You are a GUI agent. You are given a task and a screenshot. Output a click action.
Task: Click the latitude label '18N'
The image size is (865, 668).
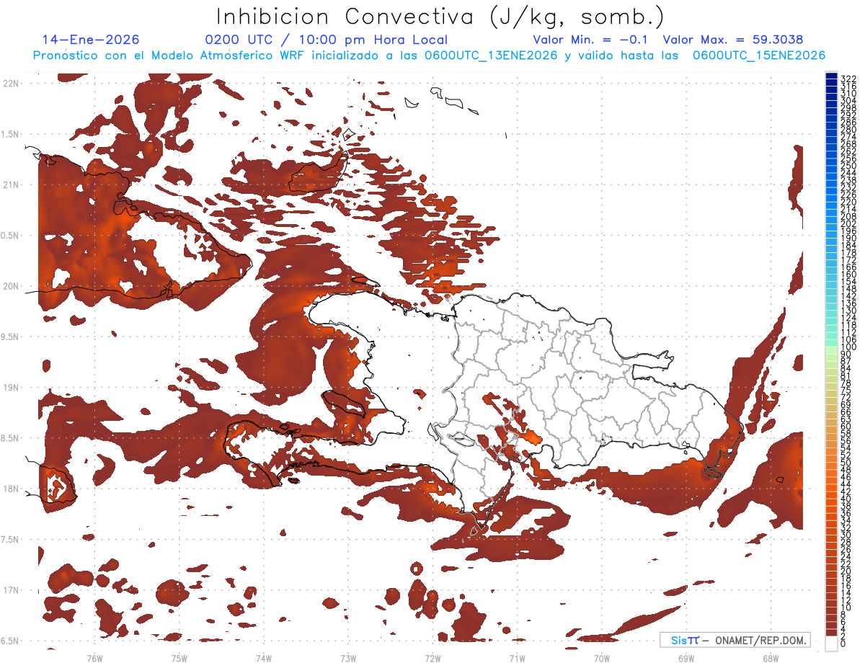point(11,489)
